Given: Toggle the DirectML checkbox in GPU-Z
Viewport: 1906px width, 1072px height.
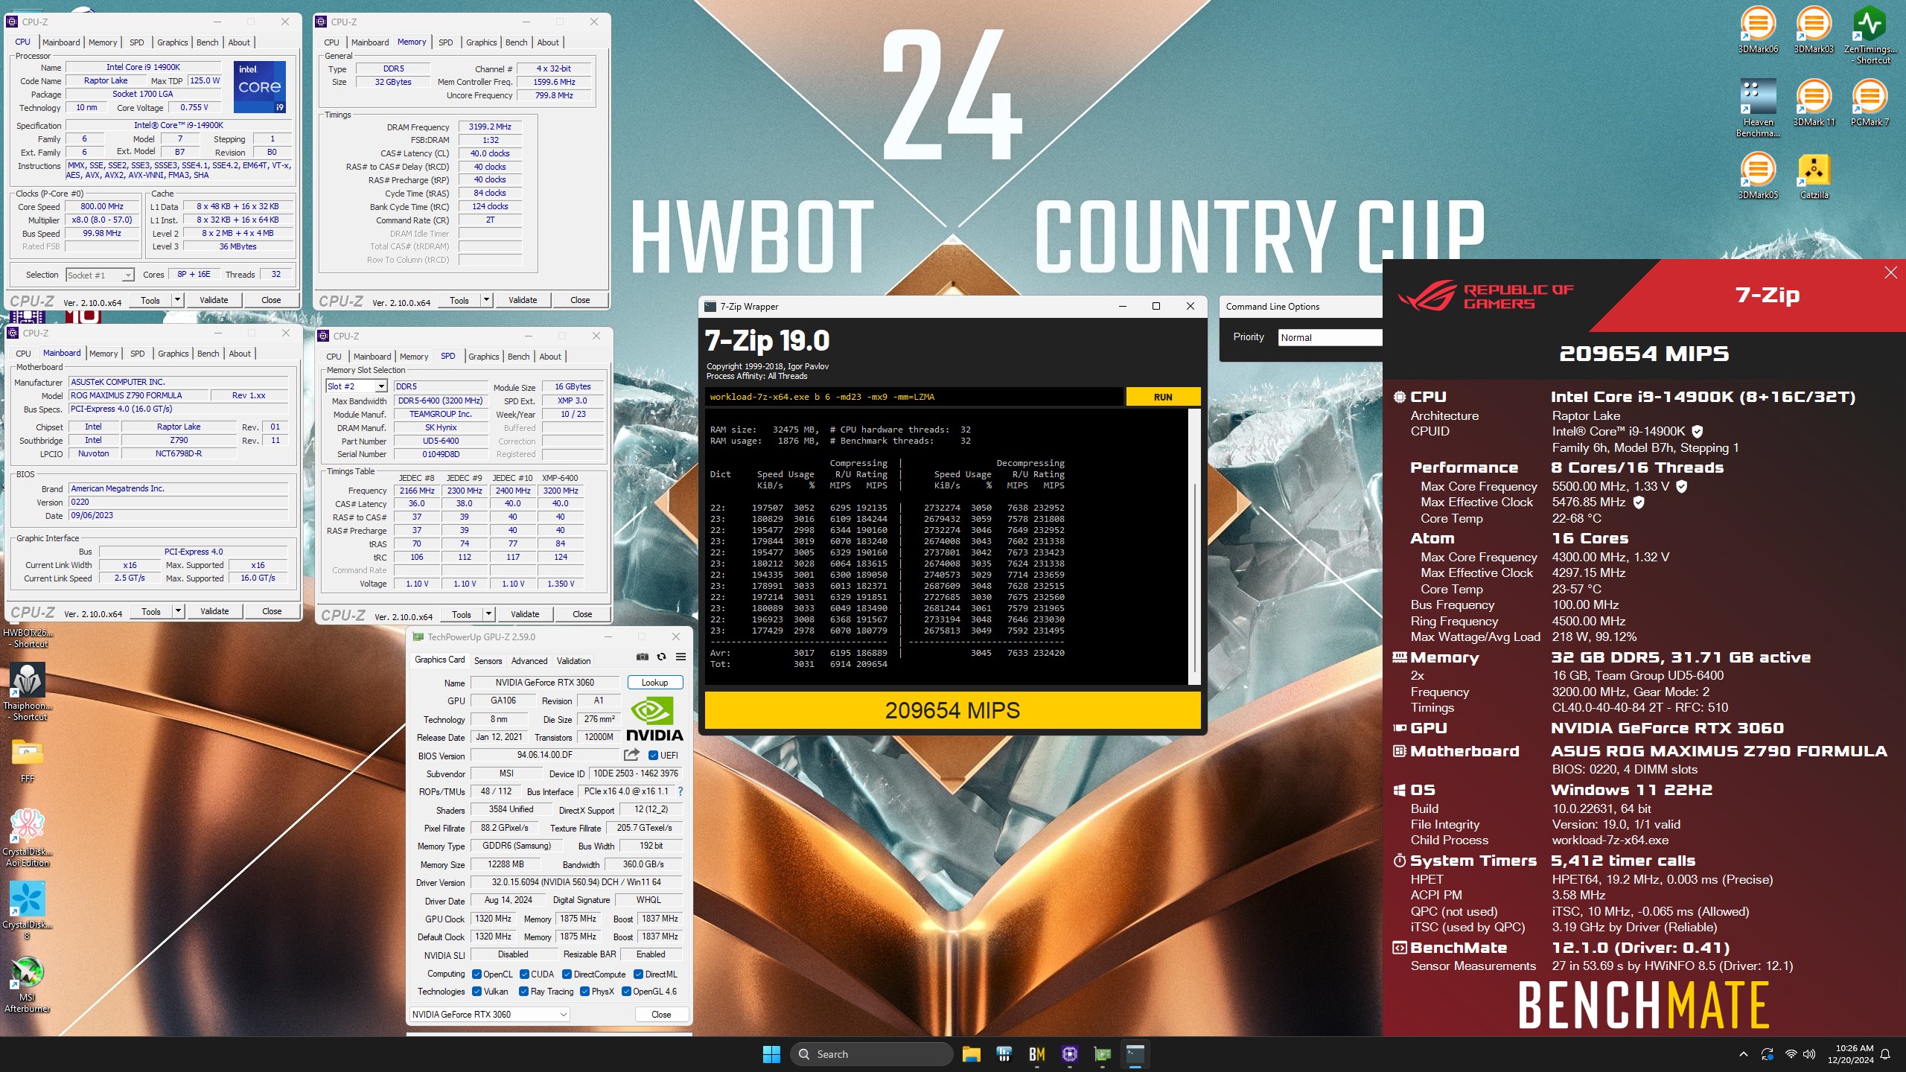Looking at the screenshot, I should pos(638,974).
